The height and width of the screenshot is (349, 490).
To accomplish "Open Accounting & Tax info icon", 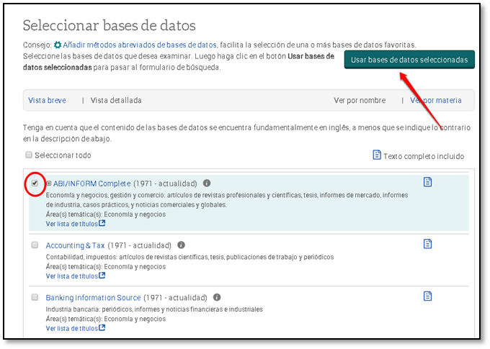I will point(181,245).
